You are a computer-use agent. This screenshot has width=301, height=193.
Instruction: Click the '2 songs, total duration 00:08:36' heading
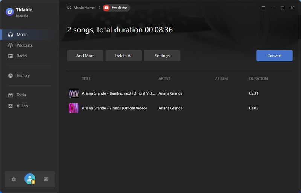coord(120,30)
